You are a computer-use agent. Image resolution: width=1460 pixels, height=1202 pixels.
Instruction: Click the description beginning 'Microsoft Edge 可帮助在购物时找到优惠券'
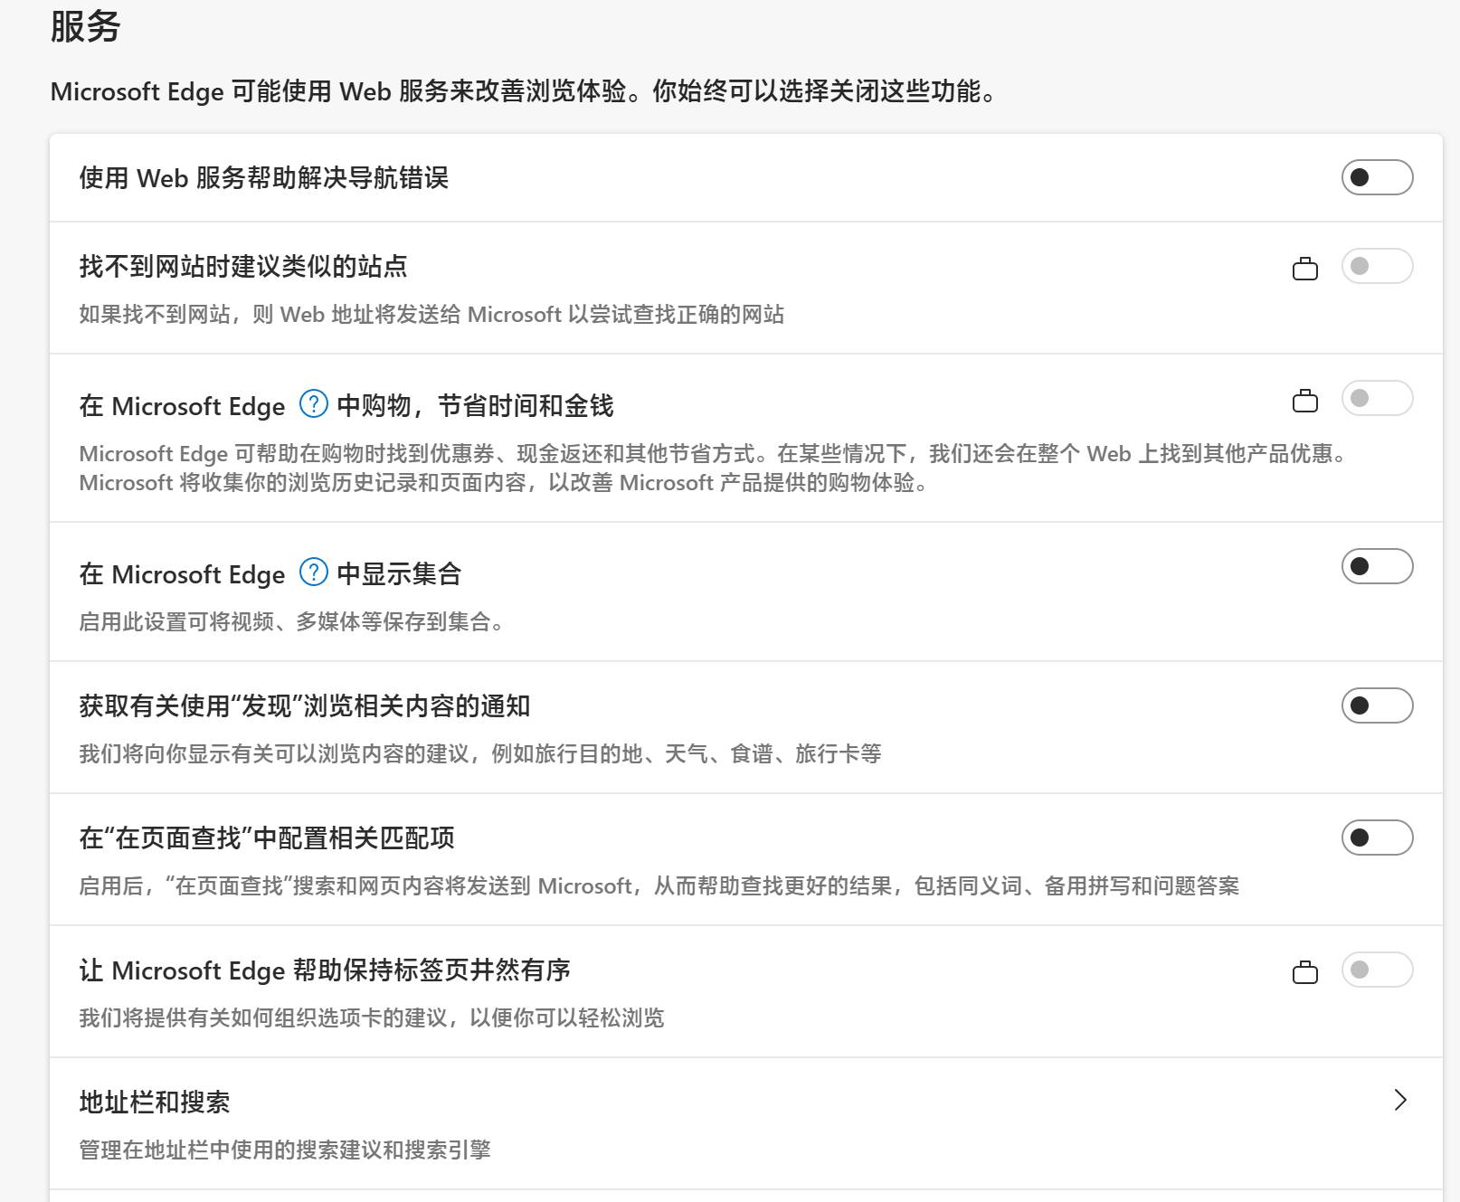coord(714,468)
